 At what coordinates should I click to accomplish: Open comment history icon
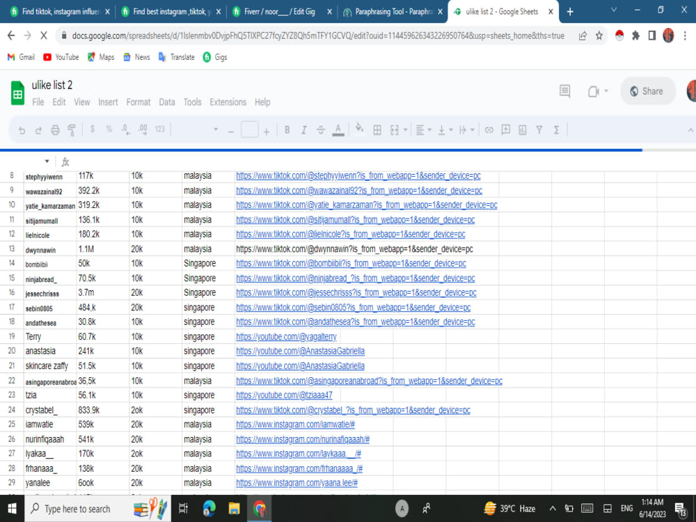(564, 91)
